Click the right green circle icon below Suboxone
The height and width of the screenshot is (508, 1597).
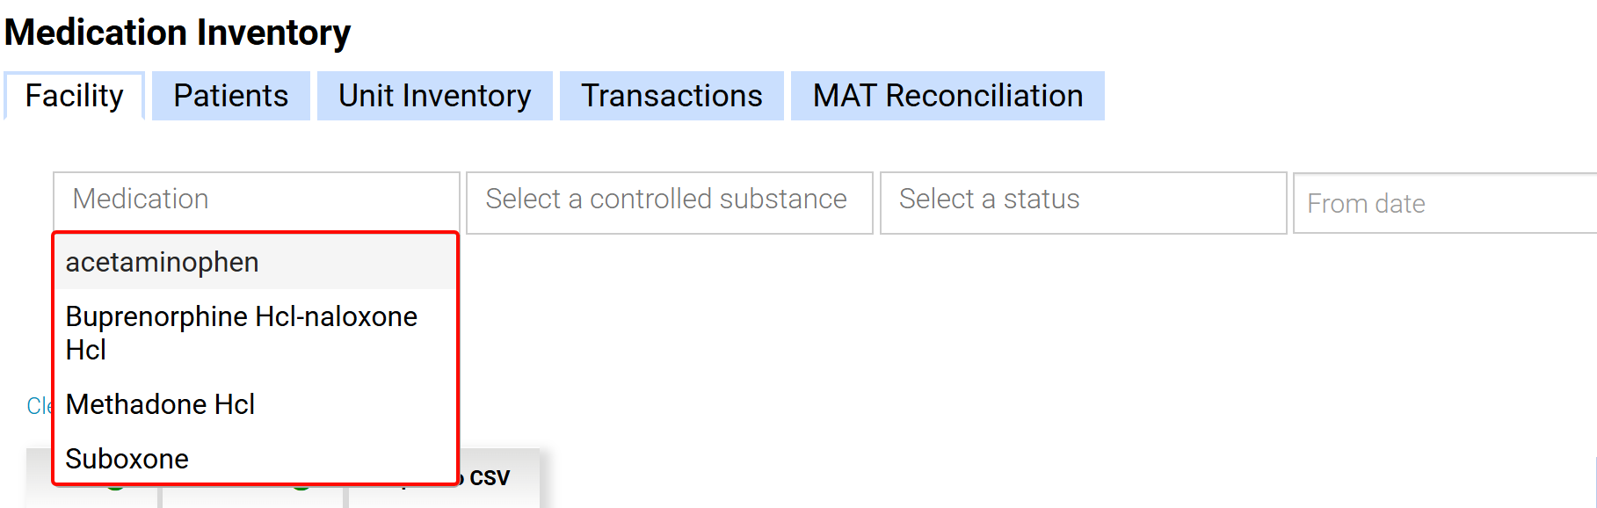(x=301, y=487)
